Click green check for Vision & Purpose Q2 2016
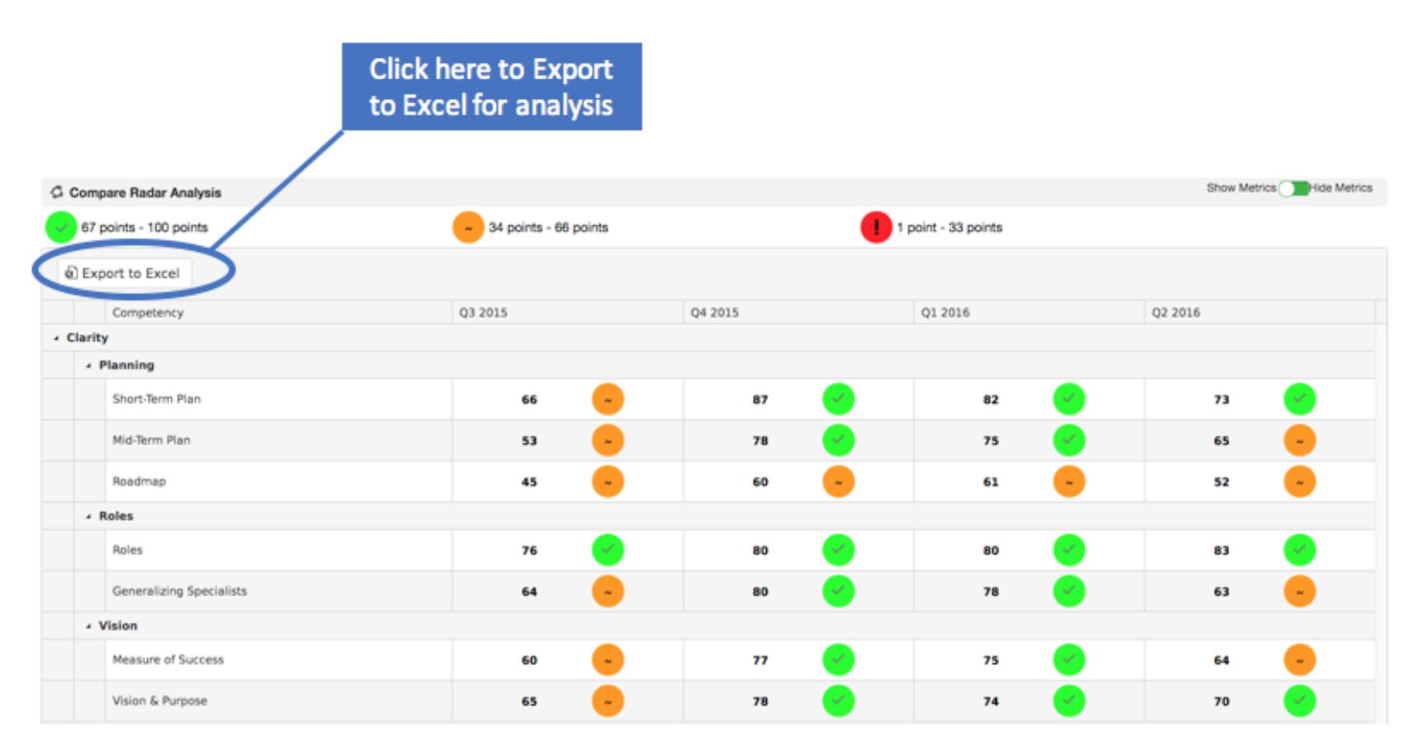Image resolution: width=1419 pixels, height=741 pixels. pos(1299,701)
